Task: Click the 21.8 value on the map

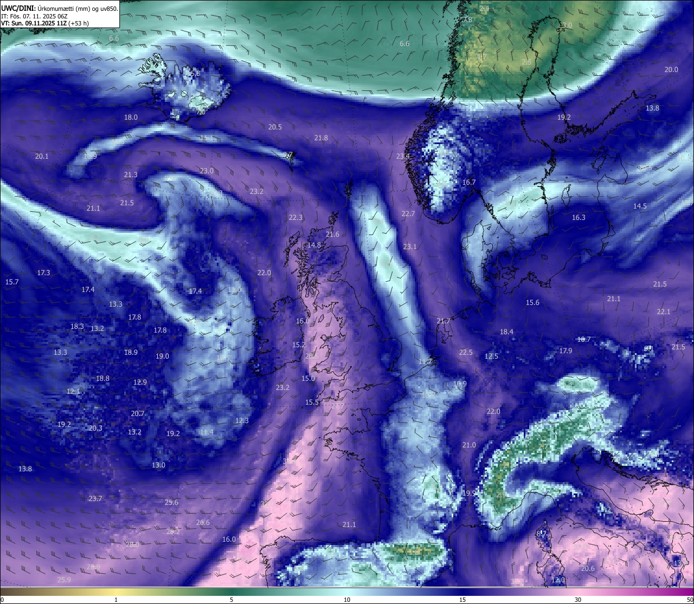Action: pyautogui.click(x=321, y=138)
